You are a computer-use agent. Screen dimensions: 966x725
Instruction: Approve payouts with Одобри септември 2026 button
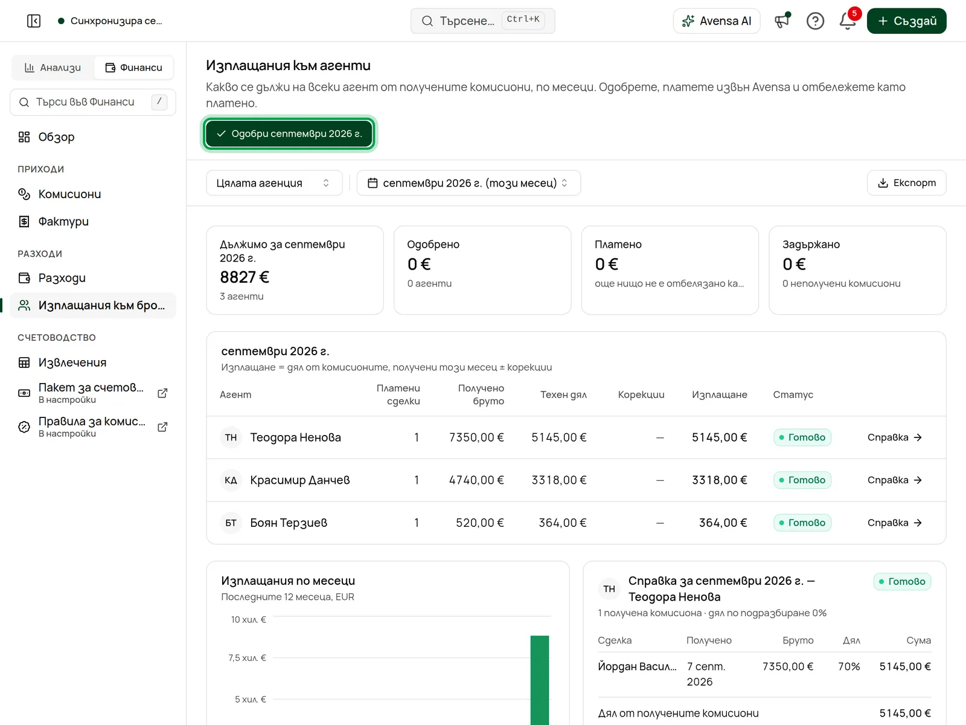tap(289, 134)
